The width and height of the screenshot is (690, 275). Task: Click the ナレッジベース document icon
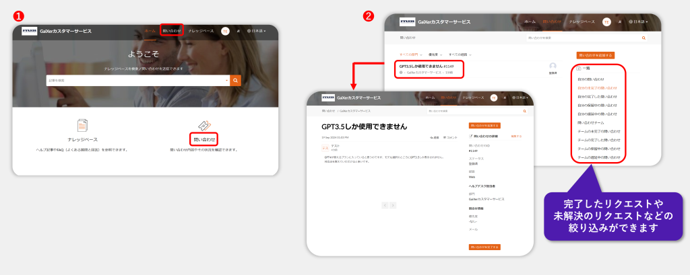click(83, 125)
